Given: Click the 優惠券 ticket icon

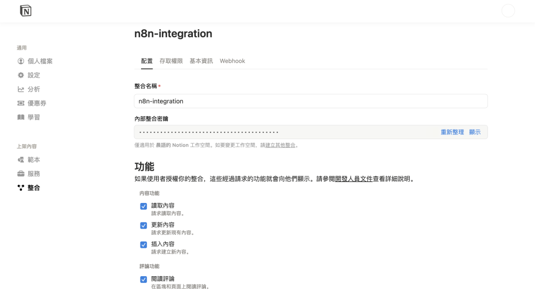Looking at the screenshot, I should point(21,103).
